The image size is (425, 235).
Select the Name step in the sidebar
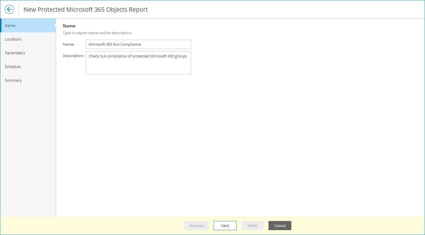(10, 25)
